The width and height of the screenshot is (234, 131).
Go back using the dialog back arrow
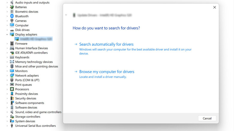[66, 15]
